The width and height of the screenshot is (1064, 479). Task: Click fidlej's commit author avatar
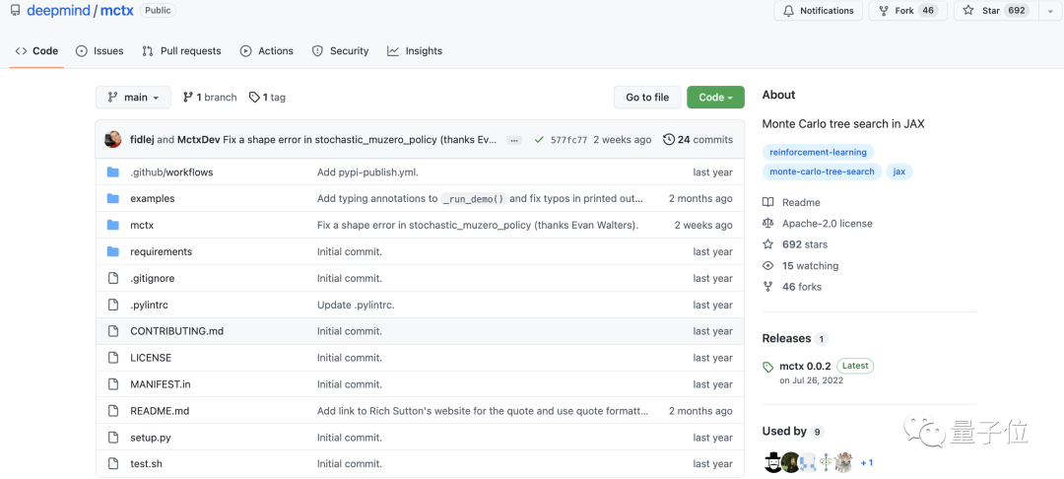pos(112,139)
